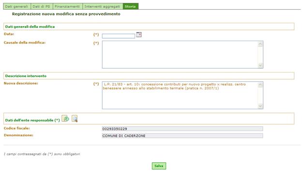This screenshot has height=175, width=303.
Task: Open the Dati di PS tab
Action: click(x=41, y=6)
